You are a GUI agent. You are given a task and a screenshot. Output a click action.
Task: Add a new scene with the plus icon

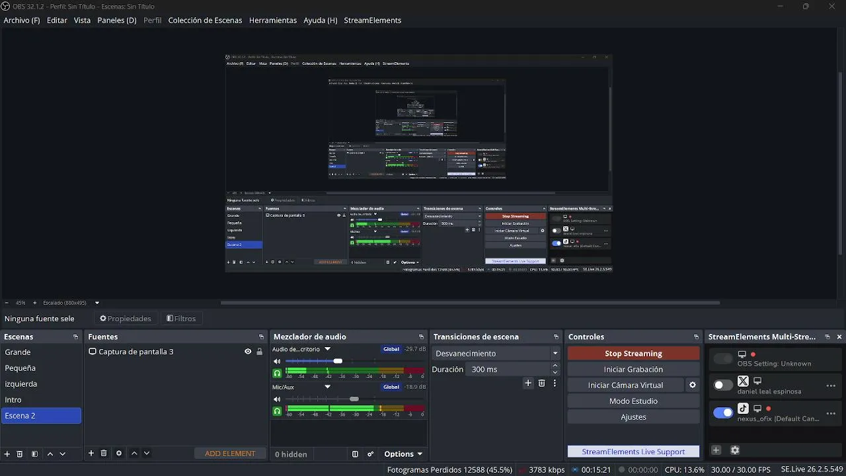point(7,454)
